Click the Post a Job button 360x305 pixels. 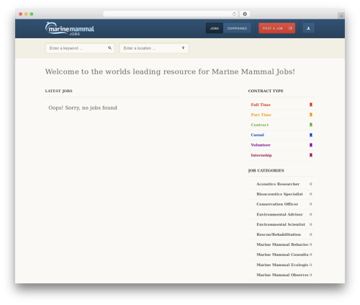(277, 28)
